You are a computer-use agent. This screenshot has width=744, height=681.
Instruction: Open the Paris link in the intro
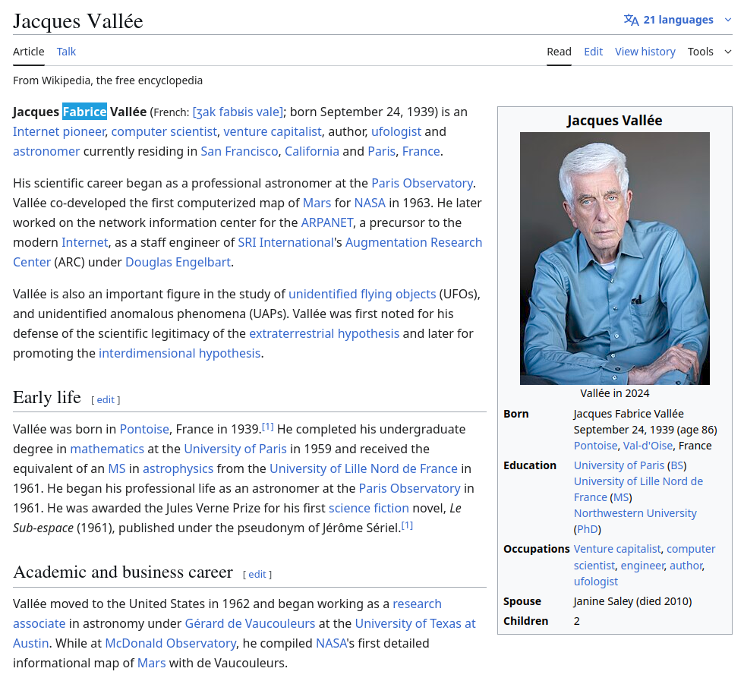381,151
